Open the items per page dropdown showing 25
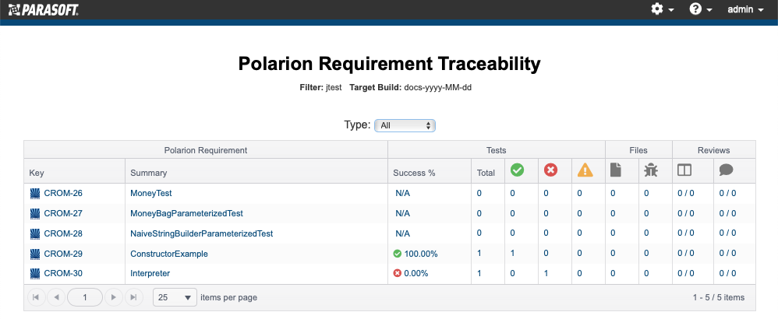778x319 pixels. click(175, 297)
